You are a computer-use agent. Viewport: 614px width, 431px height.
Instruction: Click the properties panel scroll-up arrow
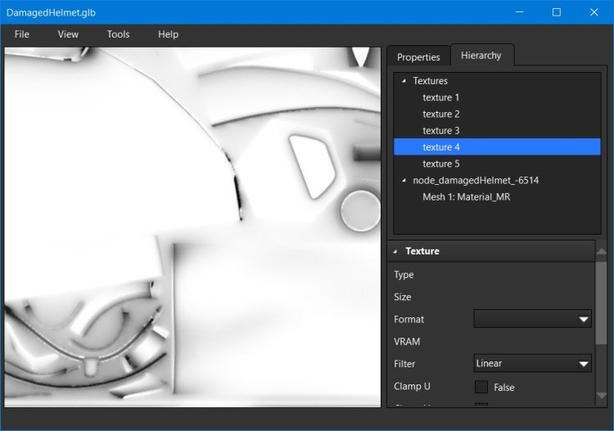(x=602, y=251)
